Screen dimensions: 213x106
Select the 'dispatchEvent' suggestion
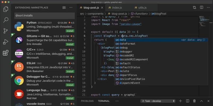click(161, 83)
